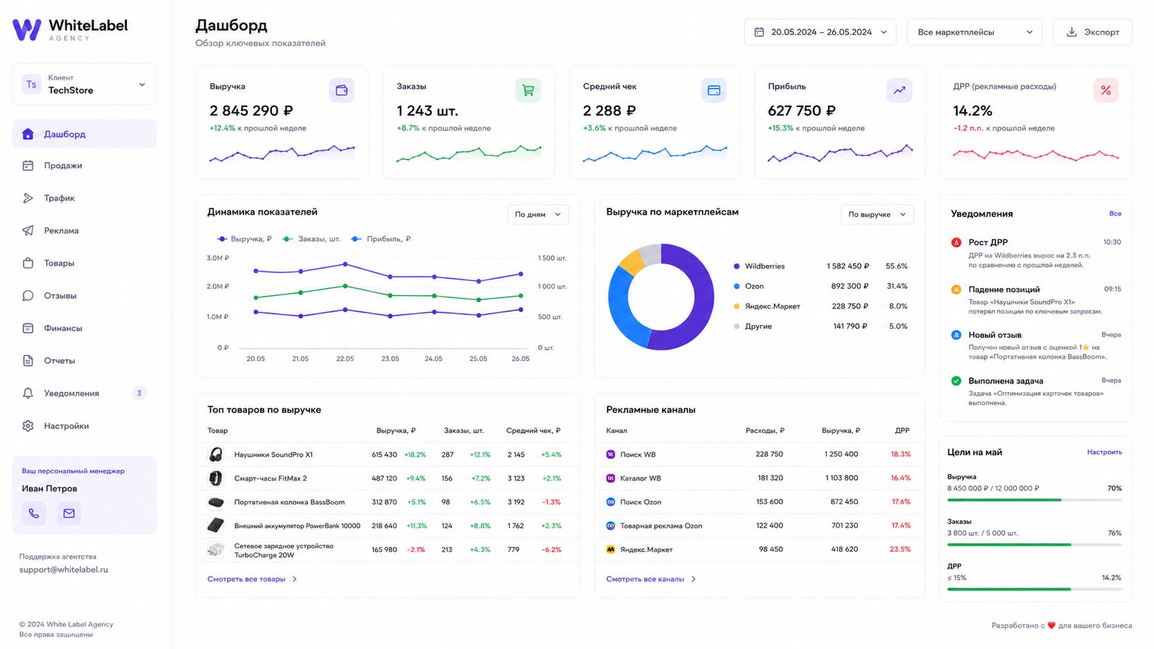Click the Средний чек column header
The width and height of the screenshot is (1154, 649).
coord(533,430)
